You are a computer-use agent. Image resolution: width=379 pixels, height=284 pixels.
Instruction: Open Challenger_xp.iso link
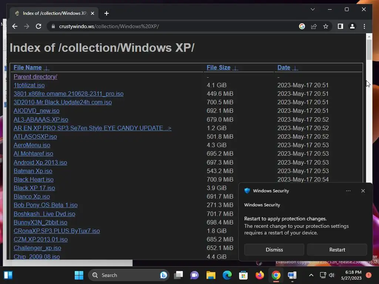[x=37, y=248]
